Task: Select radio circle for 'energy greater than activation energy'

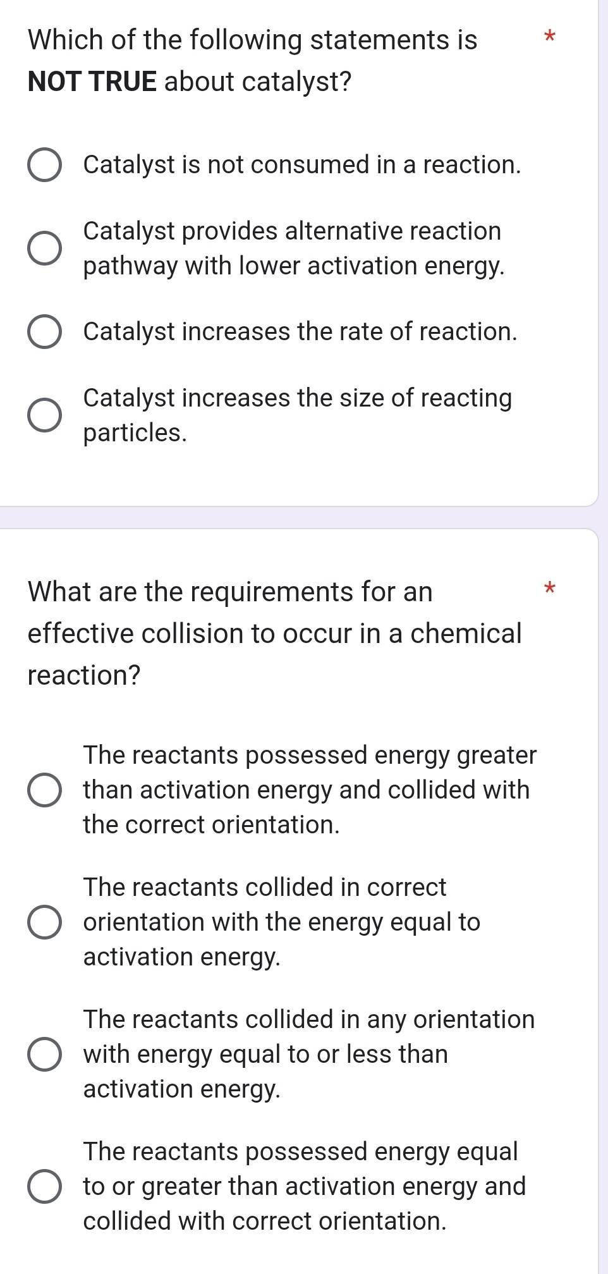Action: point(45,790)
